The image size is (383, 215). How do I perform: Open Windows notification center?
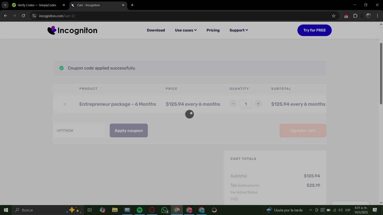coord(375,210)
